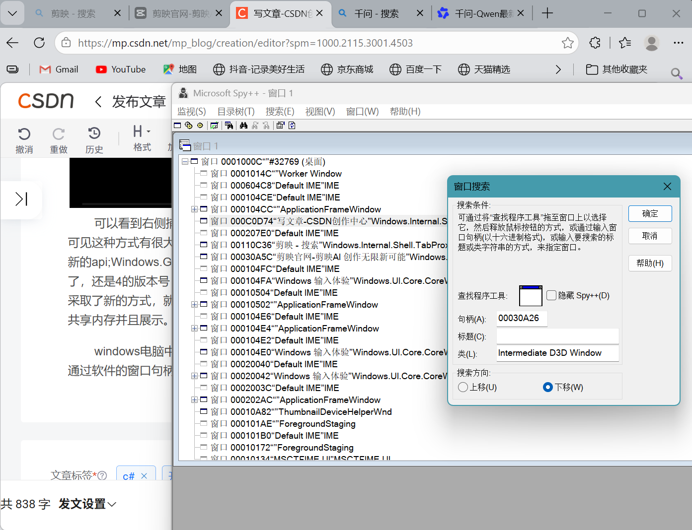Screen dimensions: 692x530
Task: Open the Processes view in Spy++ toolbar
Action: click(x=189, y=126)
